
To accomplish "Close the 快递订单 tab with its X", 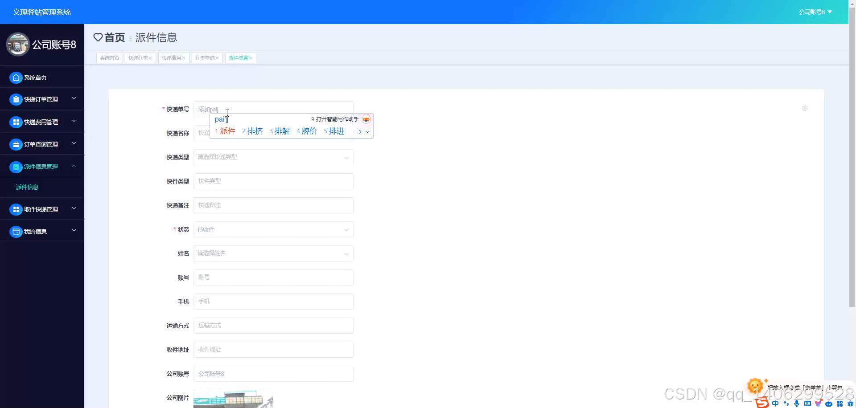I will (x=150, y=58).
